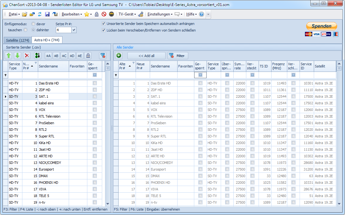Select the 'tauschen' insert mode radio button

click(x=26, y=30)
